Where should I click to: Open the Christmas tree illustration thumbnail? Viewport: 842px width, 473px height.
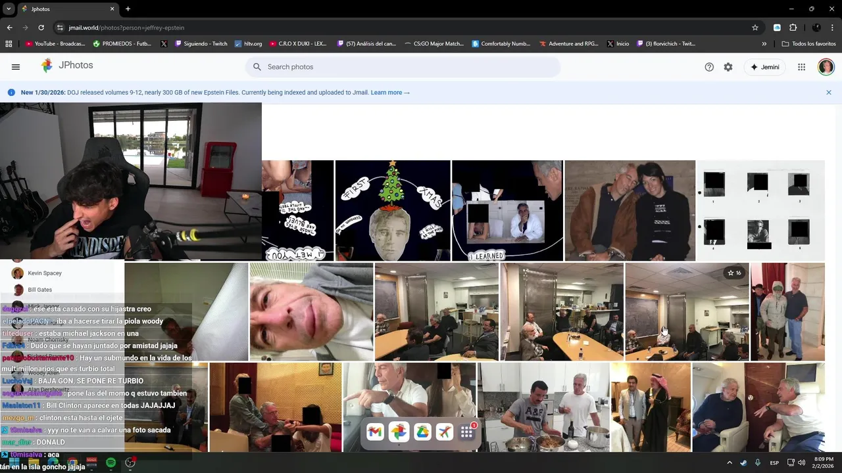393,210
